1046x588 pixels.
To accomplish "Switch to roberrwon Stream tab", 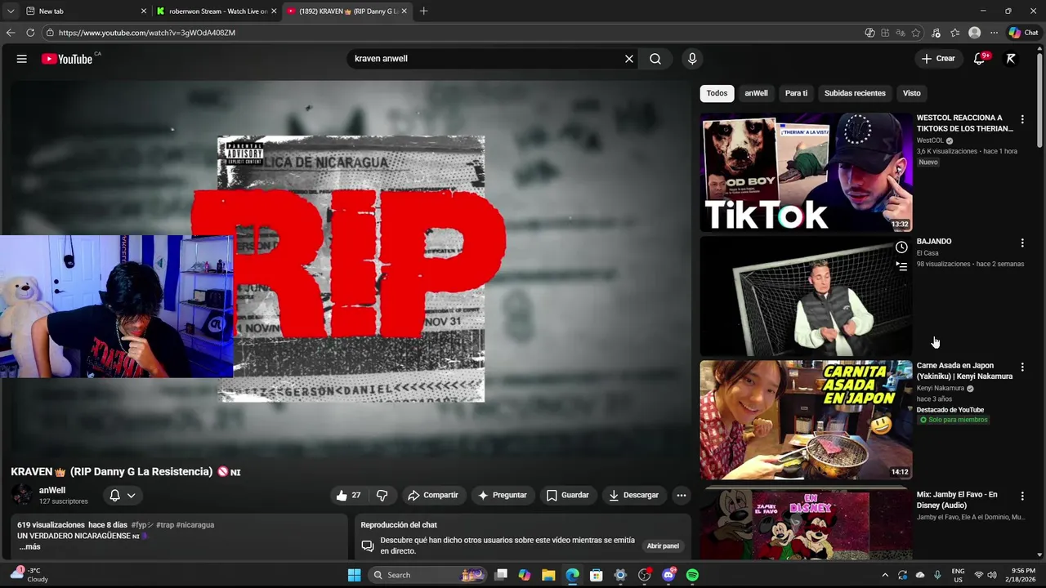I will click(217, 11).
